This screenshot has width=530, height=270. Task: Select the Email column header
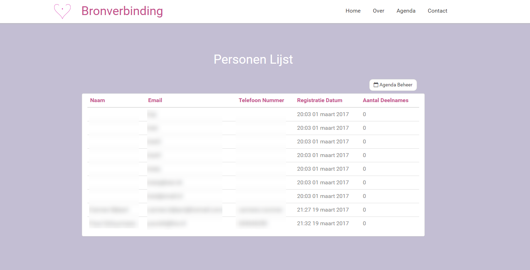pyautogui.click(x=155, y=100)
